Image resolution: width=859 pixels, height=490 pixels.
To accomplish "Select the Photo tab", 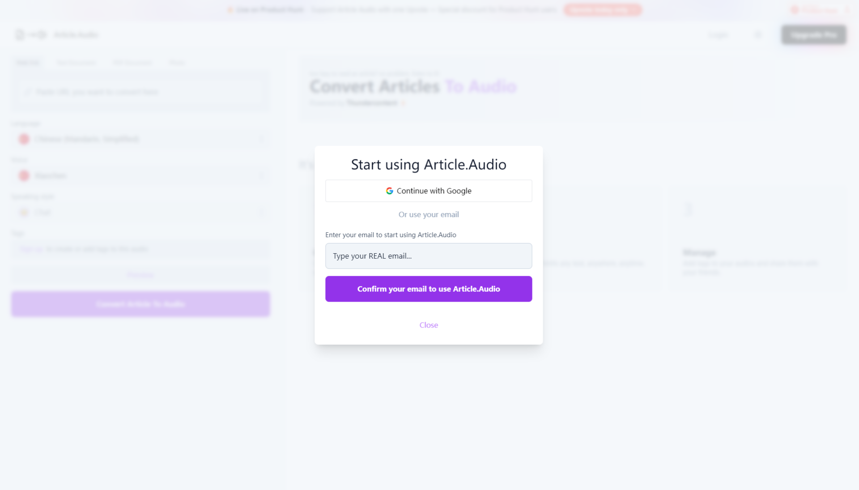I will [177, 63].
